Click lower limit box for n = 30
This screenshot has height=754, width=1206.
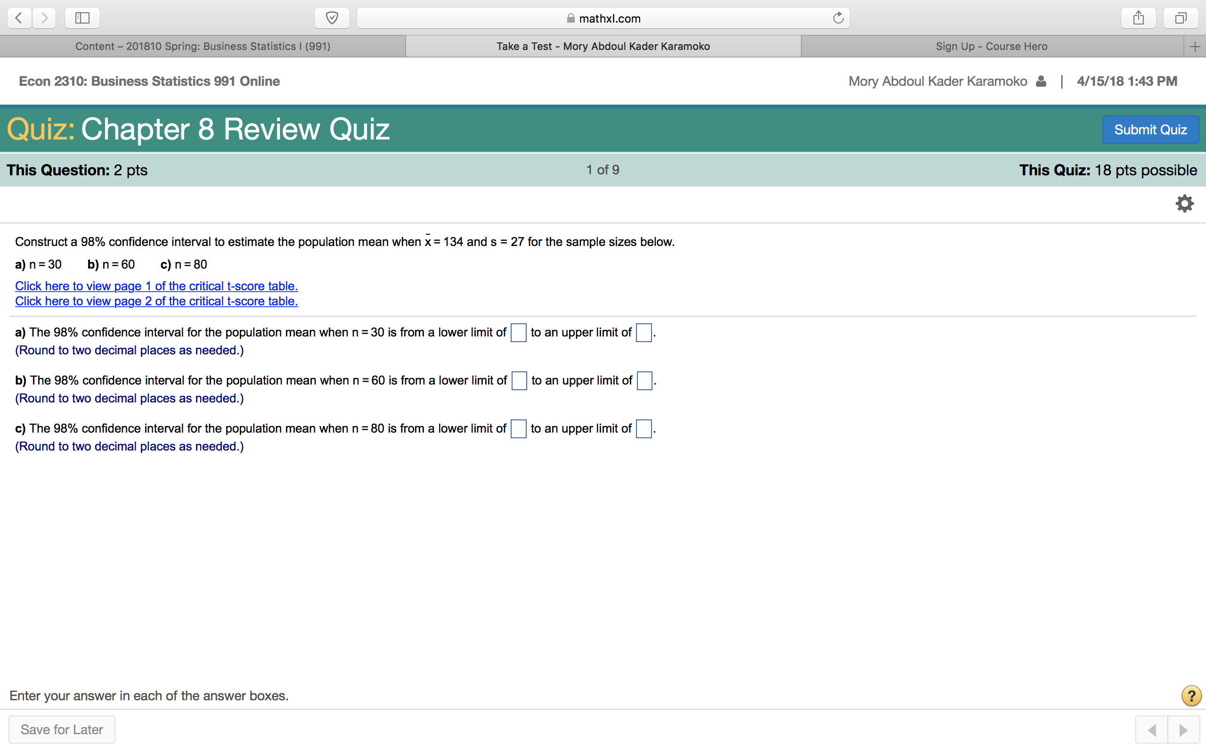tap(518, 333)
